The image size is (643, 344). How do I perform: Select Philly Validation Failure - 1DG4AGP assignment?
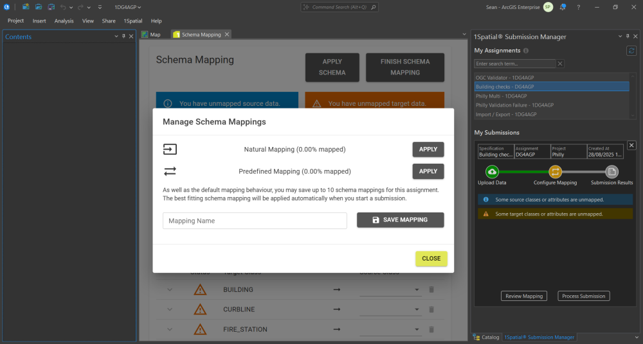click(x=552, y=105)
